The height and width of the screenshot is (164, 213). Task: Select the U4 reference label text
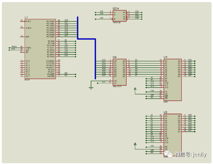point(115,57)
